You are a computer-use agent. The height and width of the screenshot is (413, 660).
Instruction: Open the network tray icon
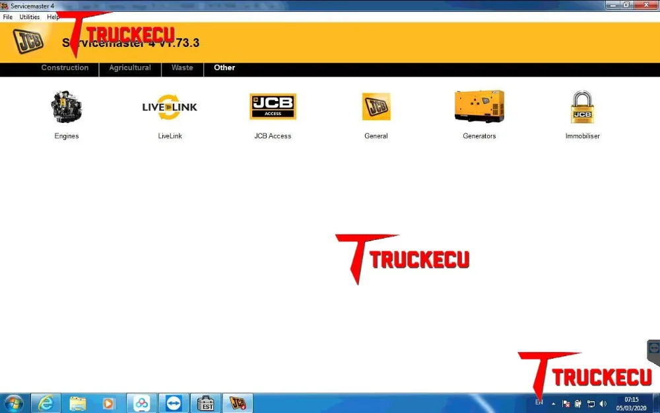click(x=591, y=404)
